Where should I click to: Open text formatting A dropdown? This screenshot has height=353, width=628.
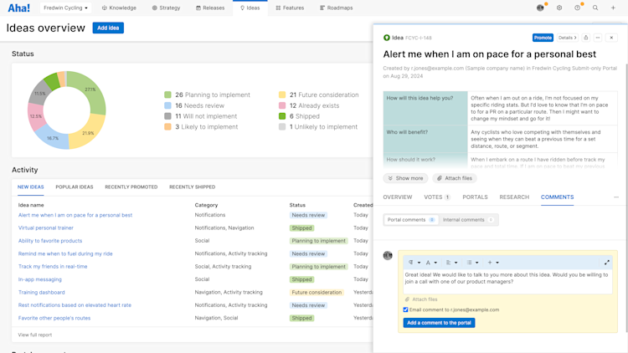point(431,263)
